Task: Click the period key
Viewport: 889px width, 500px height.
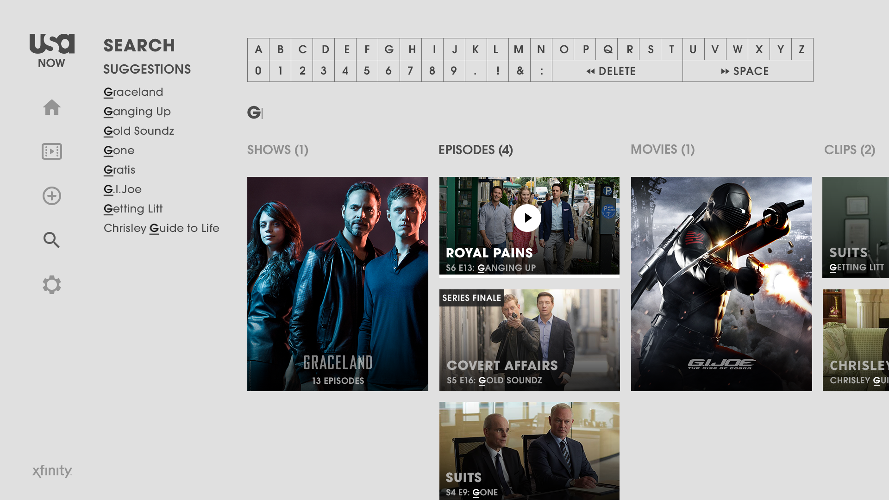Action: point(476,71)
